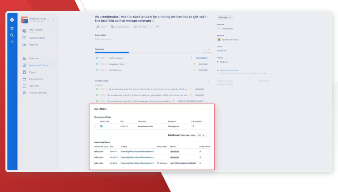The width and height of the screenshot is (338, 192).
Task: Click the Unassigned assignee field
Action: pos(225,28)
